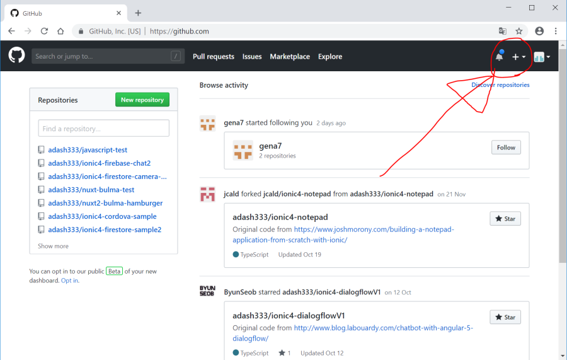567x360 pixels.
Task: Open the notifications bell
Action: (499, 57)
